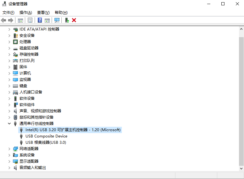Image resolution: width=244 pixels, height=179 pixels.
Task: Select the 计算机 label
Action: [x=25, y=73]
